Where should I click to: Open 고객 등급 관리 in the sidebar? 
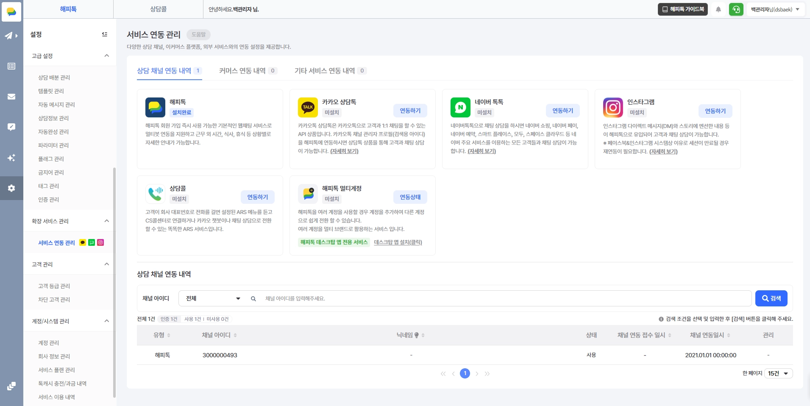point(54,286)
